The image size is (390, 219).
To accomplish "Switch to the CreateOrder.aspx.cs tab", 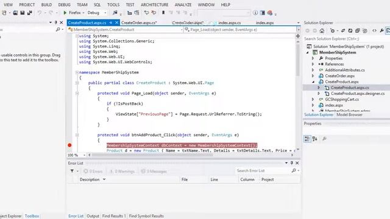I will pos(139,23).
